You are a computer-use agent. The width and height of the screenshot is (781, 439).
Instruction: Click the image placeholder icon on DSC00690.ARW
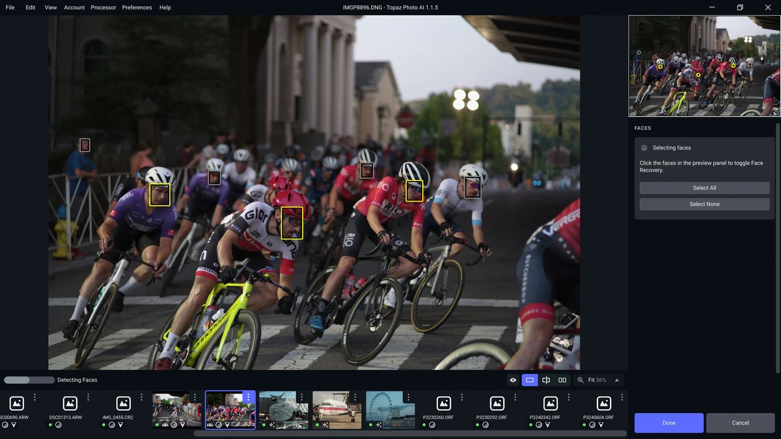pos(16,403)
